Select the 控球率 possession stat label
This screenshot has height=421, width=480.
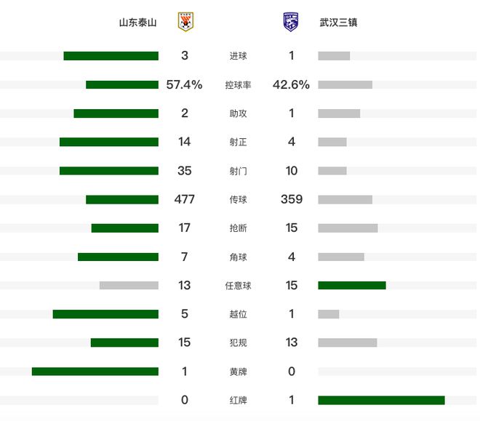pyautogui.click(x=238, y=85)
